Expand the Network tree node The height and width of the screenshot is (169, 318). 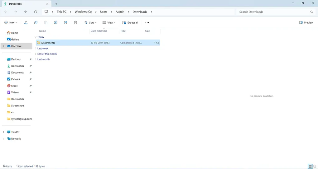pos(4,138)
